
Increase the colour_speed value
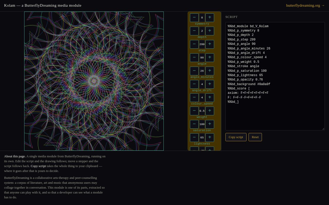click(x=210, y=98)
